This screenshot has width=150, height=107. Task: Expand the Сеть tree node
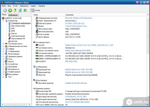3,59
